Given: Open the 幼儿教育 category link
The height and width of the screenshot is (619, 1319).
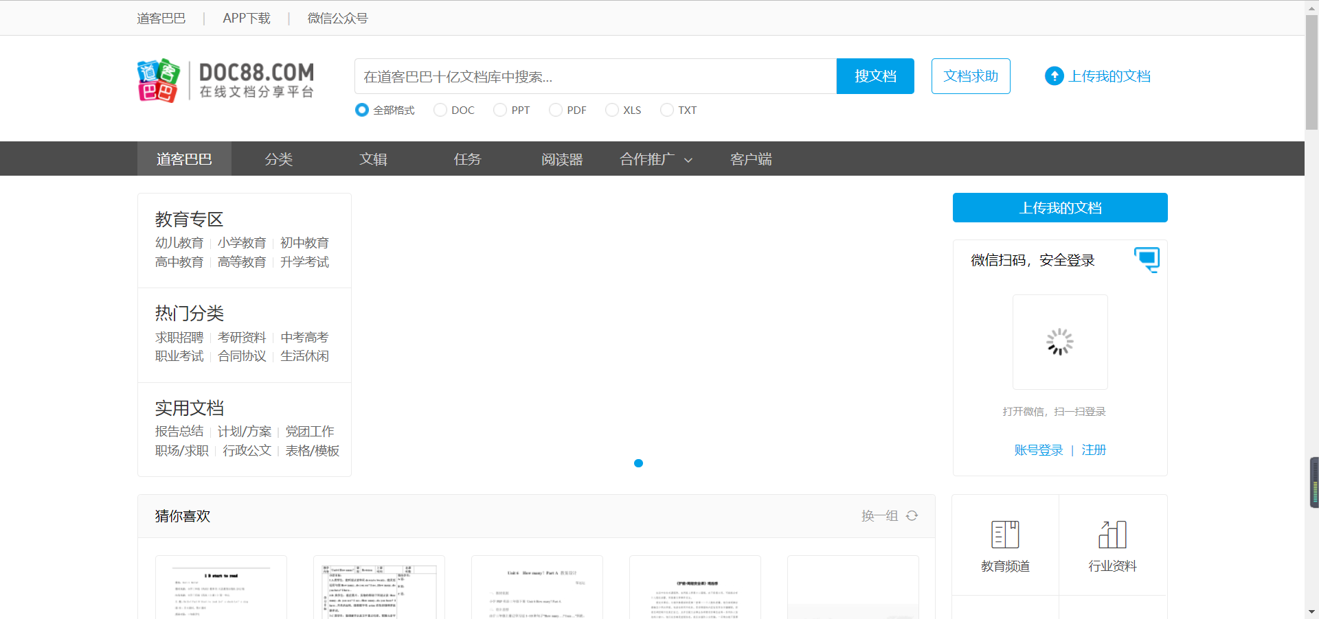Looking at the screenshot, I should (179, 243).
